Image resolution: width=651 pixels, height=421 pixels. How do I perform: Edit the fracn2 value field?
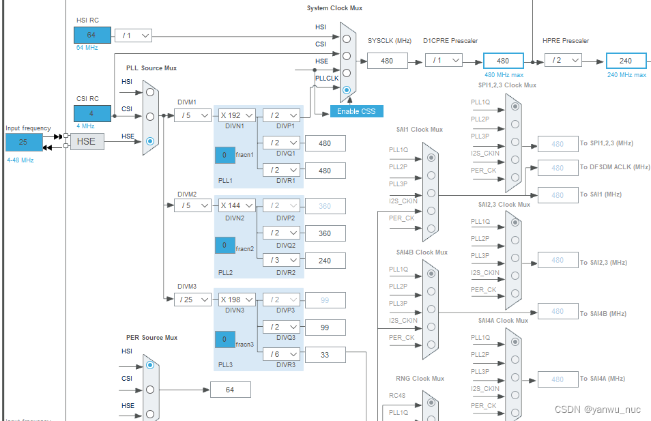click(225, 246)
